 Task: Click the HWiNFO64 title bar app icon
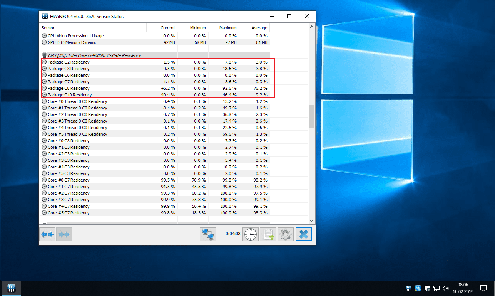pyautogui.click(x=45, y=17)
